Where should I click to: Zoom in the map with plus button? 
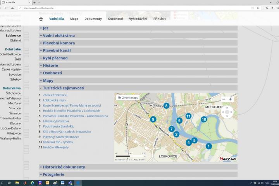[230, 99]
